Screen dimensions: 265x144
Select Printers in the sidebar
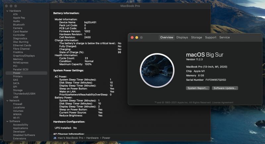tap(18, 76)
